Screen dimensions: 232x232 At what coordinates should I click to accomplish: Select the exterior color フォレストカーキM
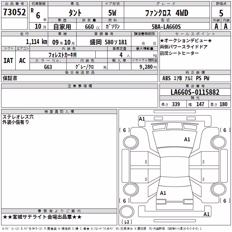(62, 55)
